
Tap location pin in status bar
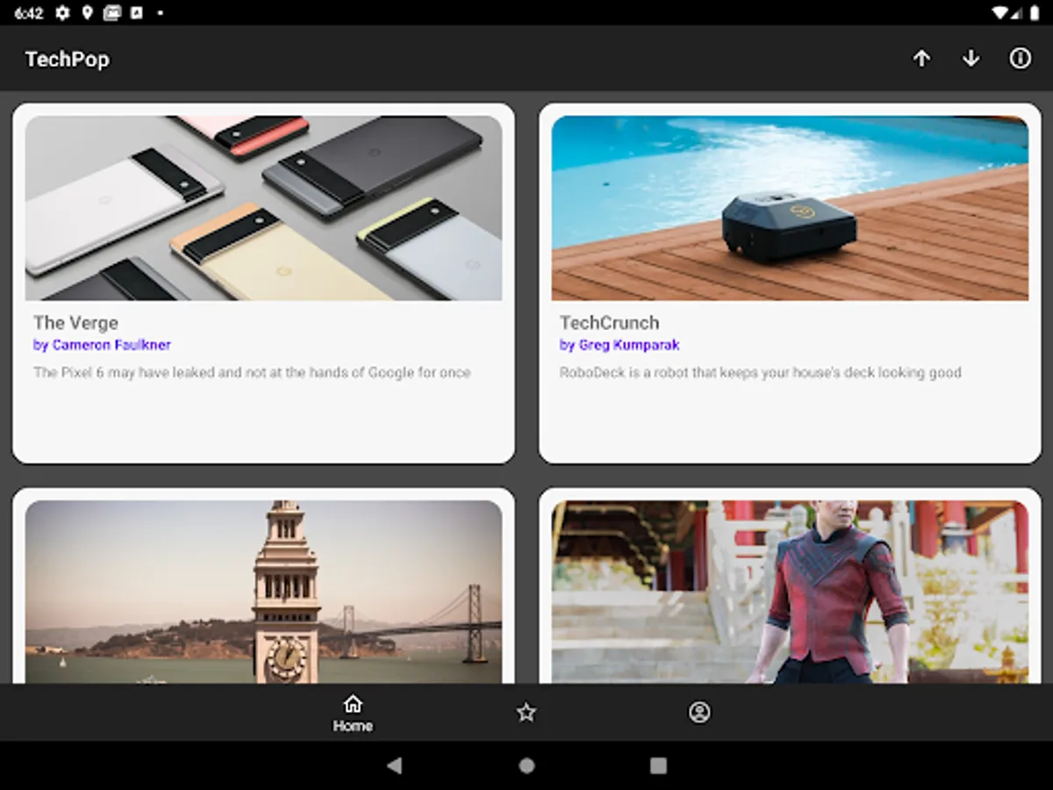coord(87,12)
